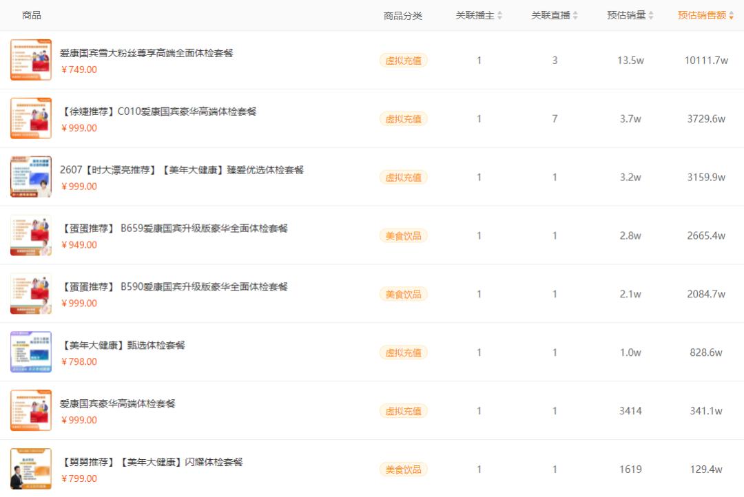Open 【舅舅推荐】闪耀体检套餐 product link
The image size is (744, 497).
pos(152,461)
